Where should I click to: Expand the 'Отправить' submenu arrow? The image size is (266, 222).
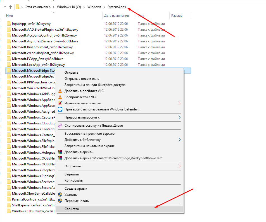pos(179,166)
